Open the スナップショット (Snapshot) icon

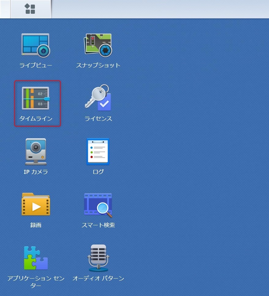click(98, 45)
